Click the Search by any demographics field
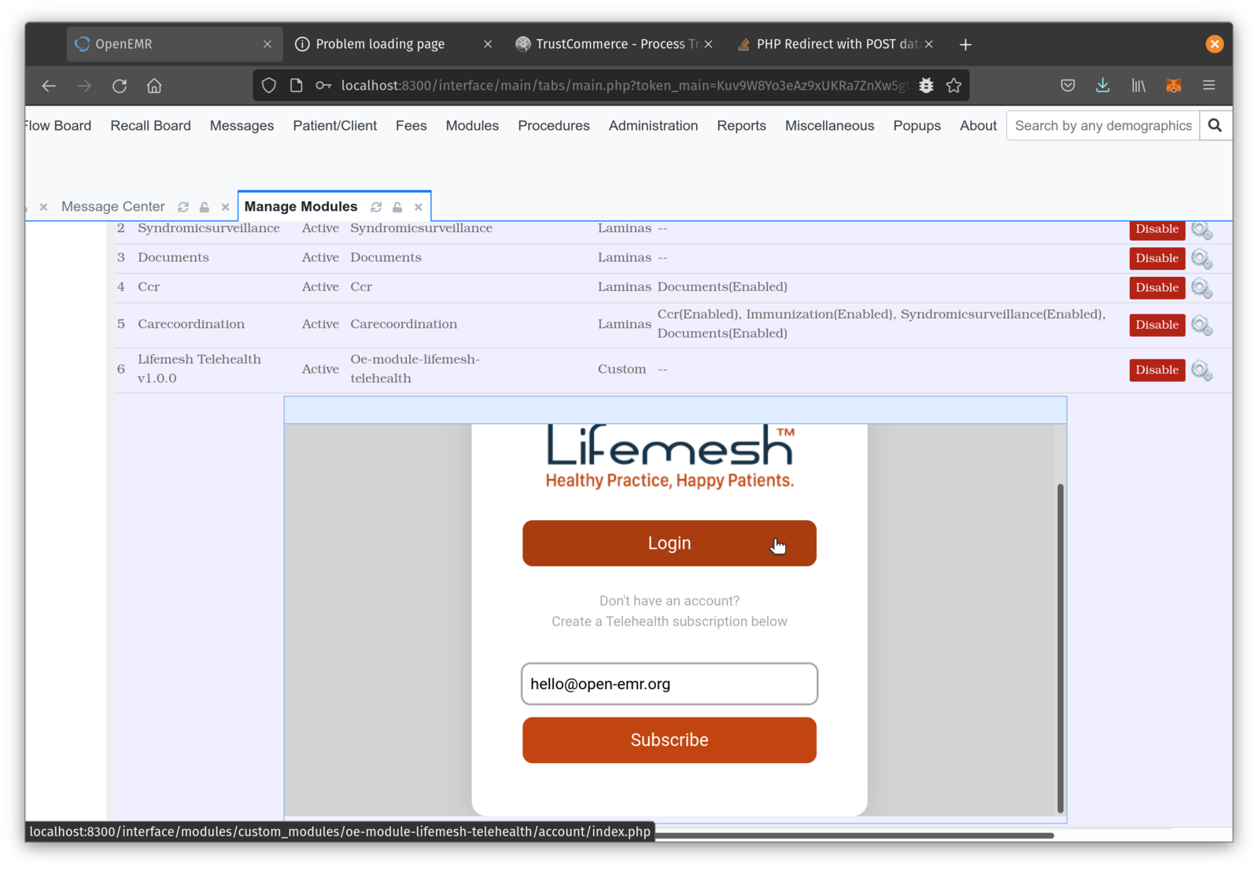Image resolution: width=1258 pixels, height=870 pixels. 1103,126
